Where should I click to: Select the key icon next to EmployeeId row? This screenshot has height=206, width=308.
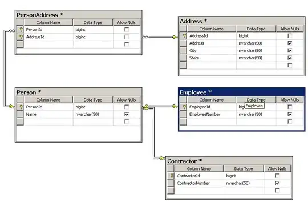pos(184,107)
